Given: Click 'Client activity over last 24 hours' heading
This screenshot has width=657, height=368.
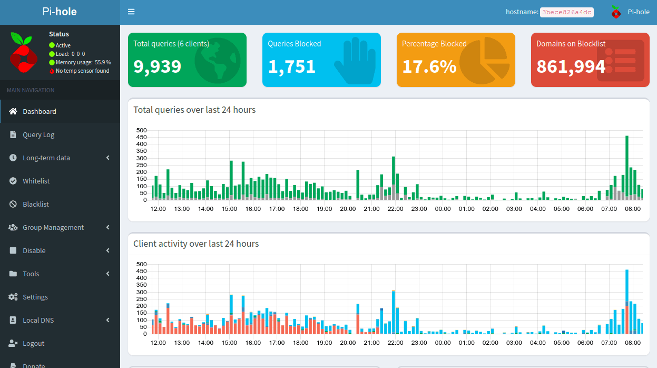Looking at the screenshot, I should [196, 244].
